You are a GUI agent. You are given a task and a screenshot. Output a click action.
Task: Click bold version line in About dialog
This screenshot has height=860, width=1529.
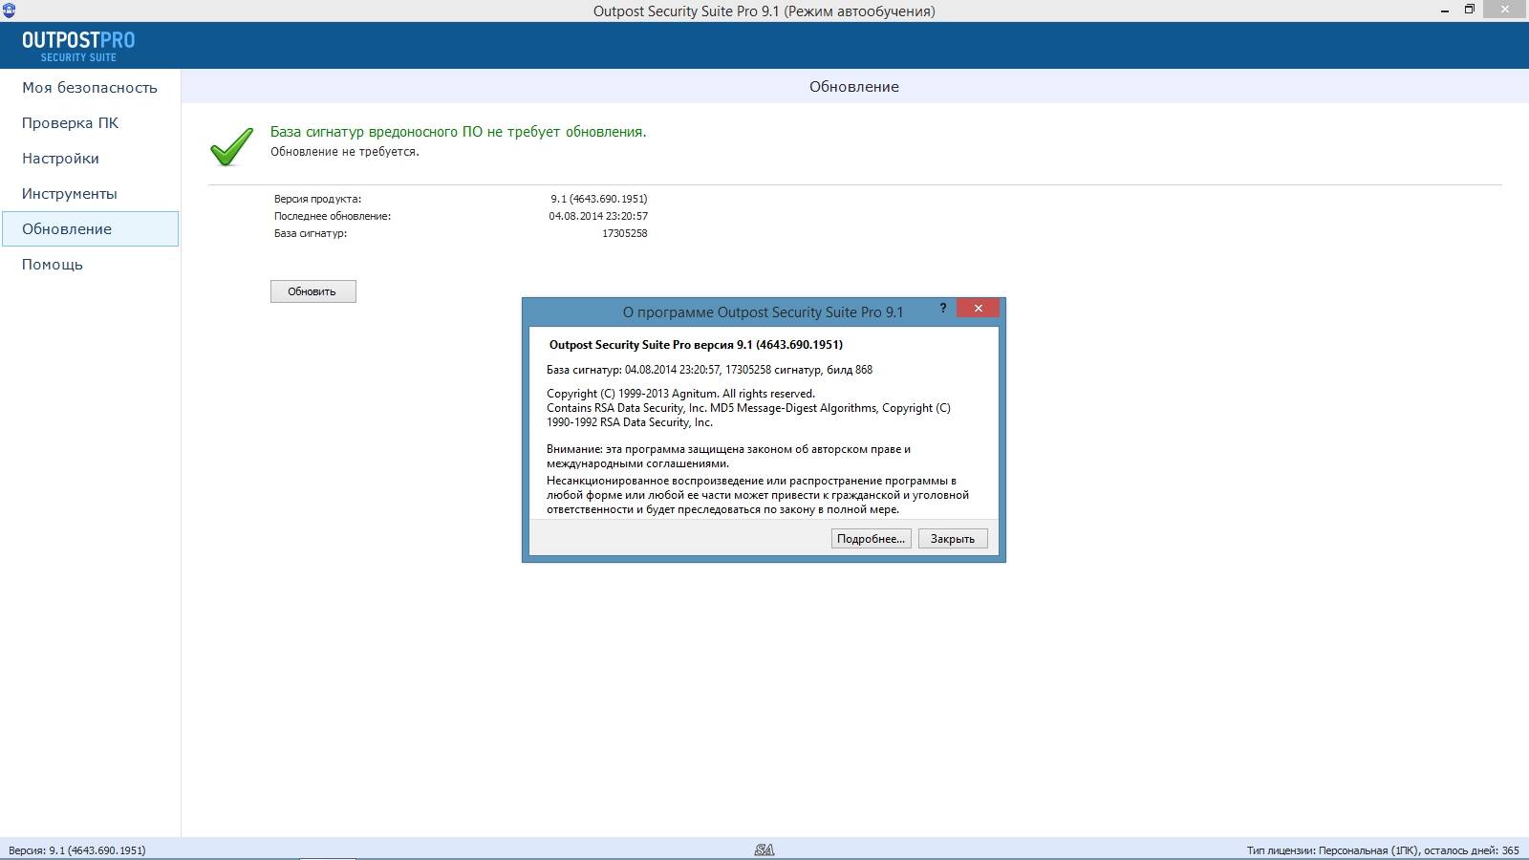696,344
